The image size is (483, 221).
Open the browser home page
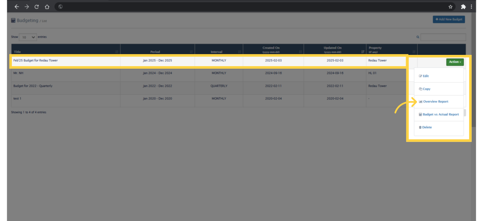pos(47,7)
